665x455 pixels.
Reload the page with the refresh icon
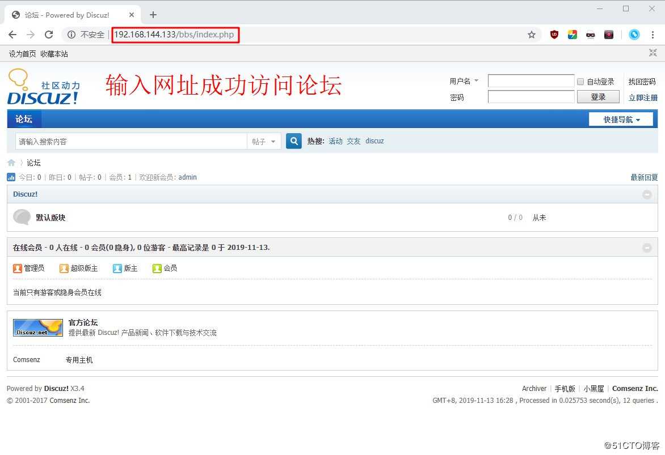[x=49, y=35]
